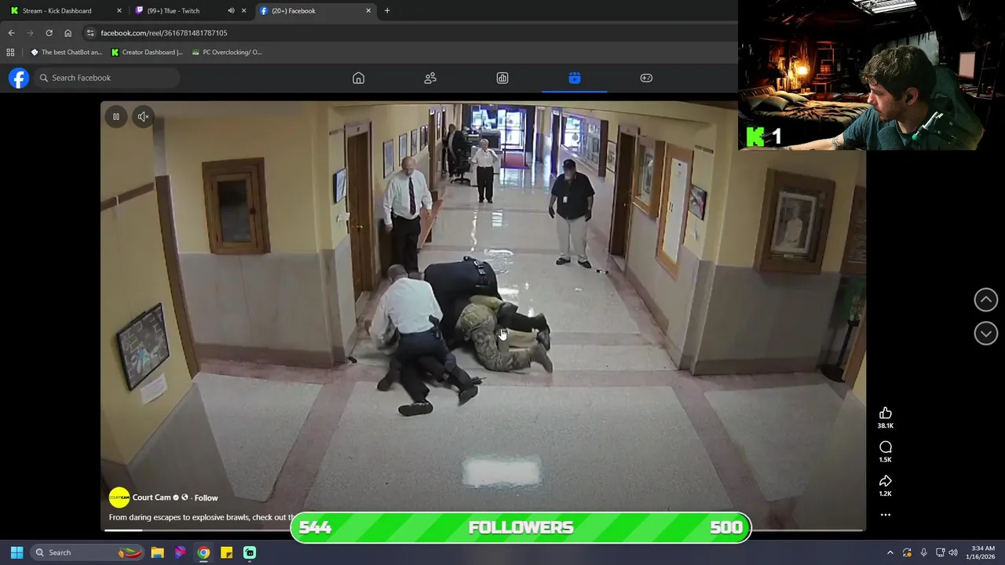The width and height of the screenshot is (1005, 565).
Task: Click the colorful tray sync icon
Action: tap(907, 552)
